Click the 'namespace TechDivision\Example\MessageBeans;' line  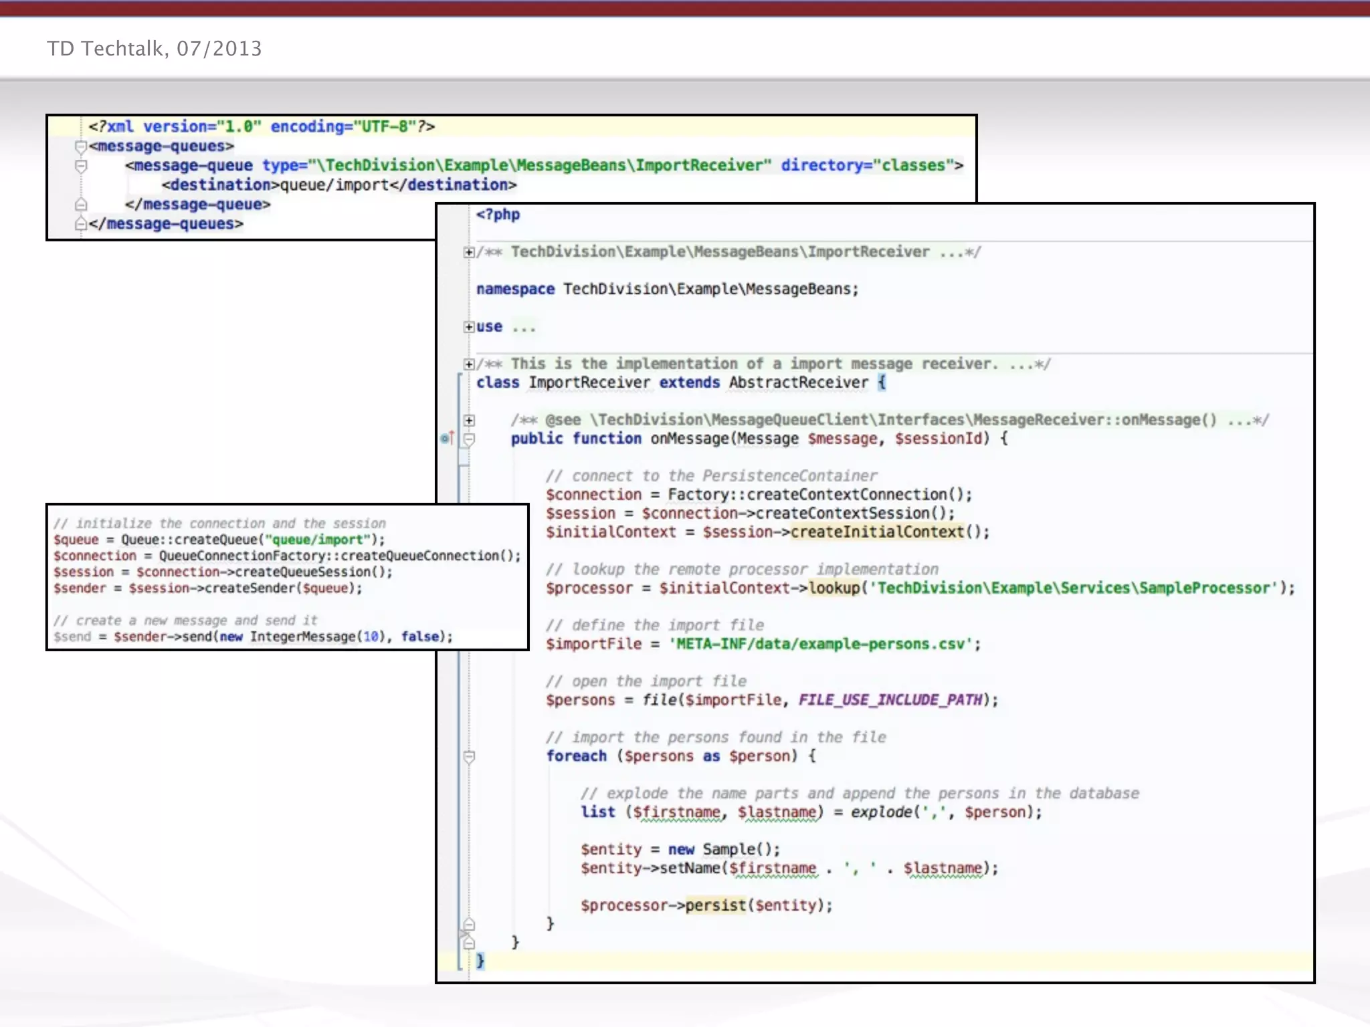click(668, 289)
